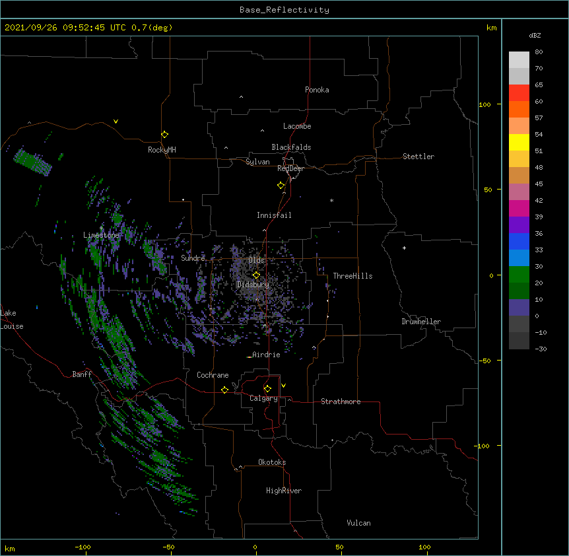Click the Stettler label
The image size is (569, 556).
(418, 156)
